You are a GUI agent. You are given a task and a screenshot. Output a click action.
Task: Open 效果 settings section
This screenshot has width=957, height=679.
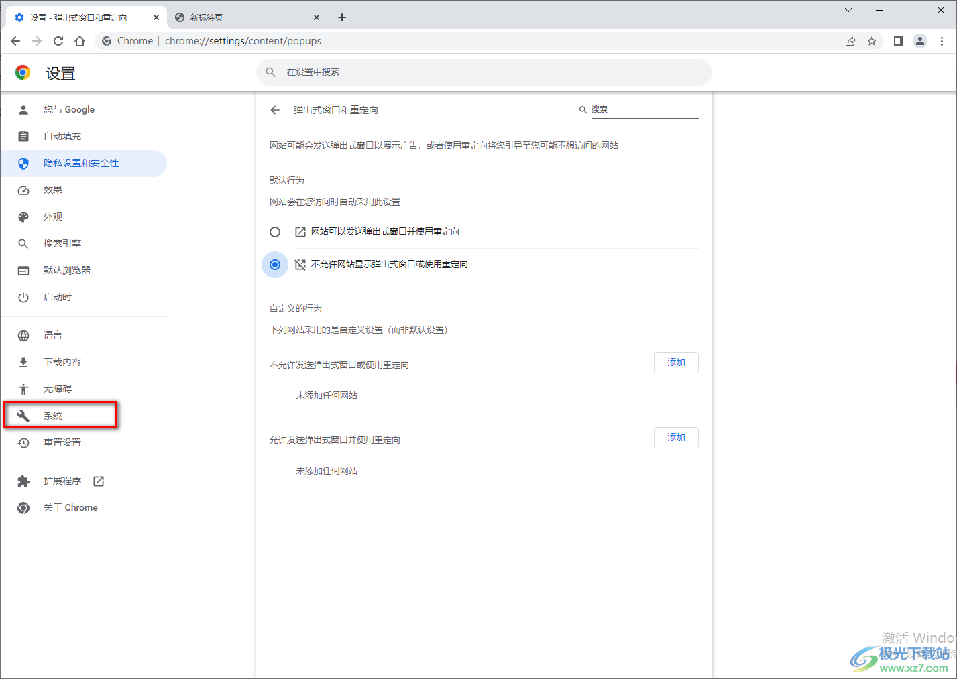click(84, 190)
